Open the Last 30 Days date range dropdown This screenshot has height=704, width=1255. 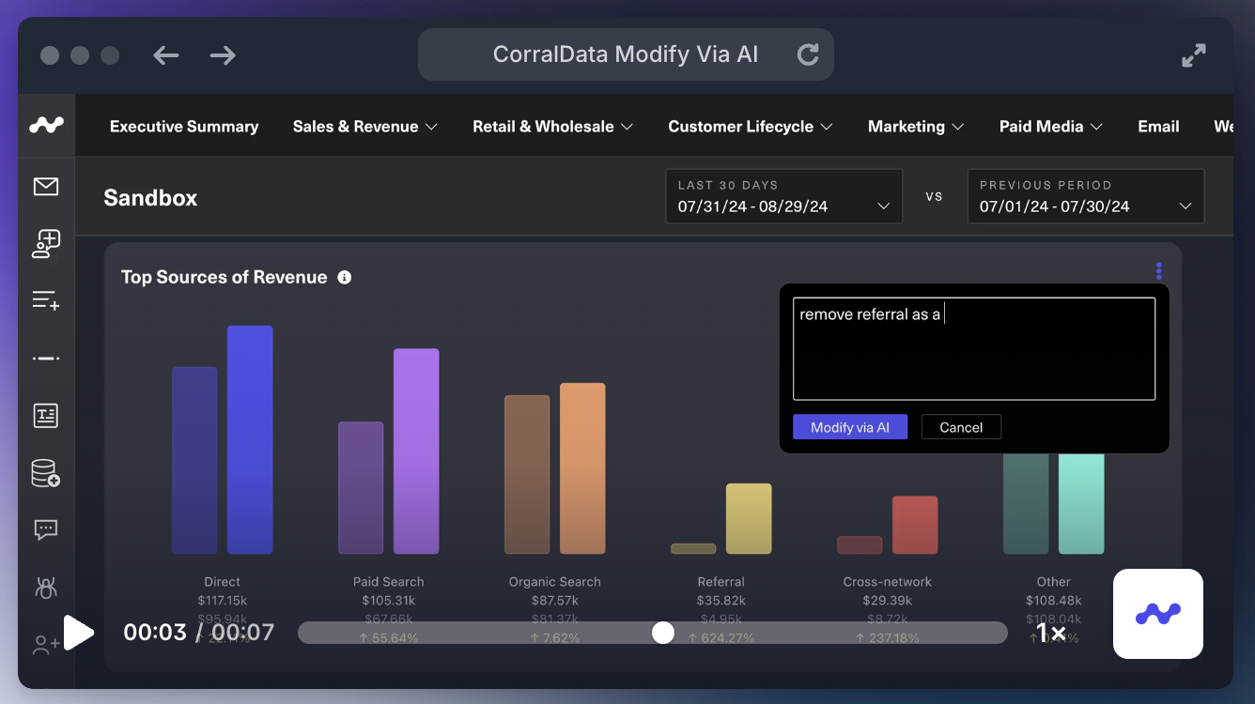click(x=784, y=196)
